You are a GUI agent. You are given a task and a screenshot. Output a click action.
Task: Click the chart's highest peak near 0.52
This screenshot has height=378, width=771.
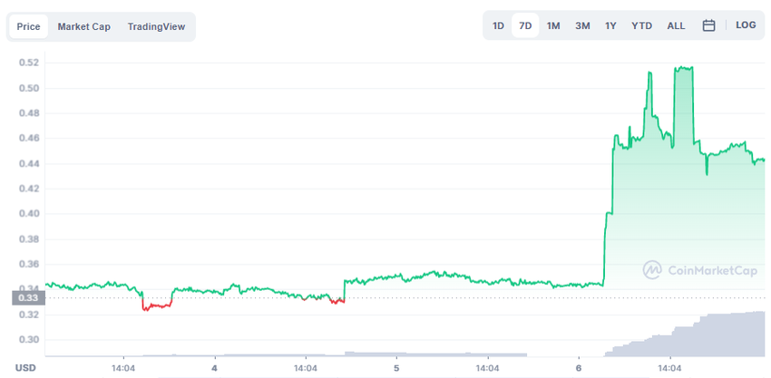pyautogui.click(x=684, y=68)
